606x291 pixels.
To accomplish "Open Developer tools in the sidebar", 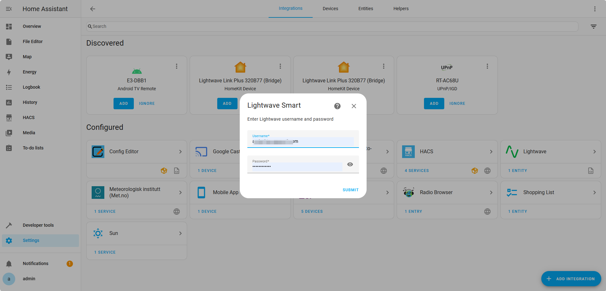I will pos(38,225).
